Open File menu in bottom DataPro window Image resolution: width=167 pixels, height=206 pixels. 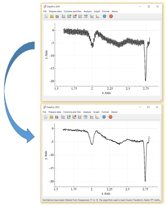click(44, 112)
